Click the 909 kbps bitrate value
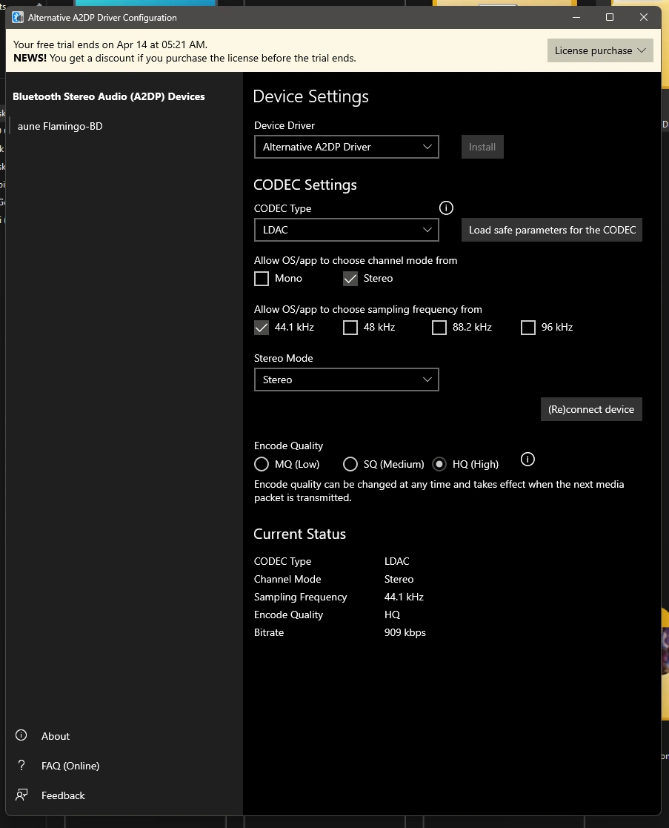The width and height of the screenshot is (669, 828). pos(405,632)
